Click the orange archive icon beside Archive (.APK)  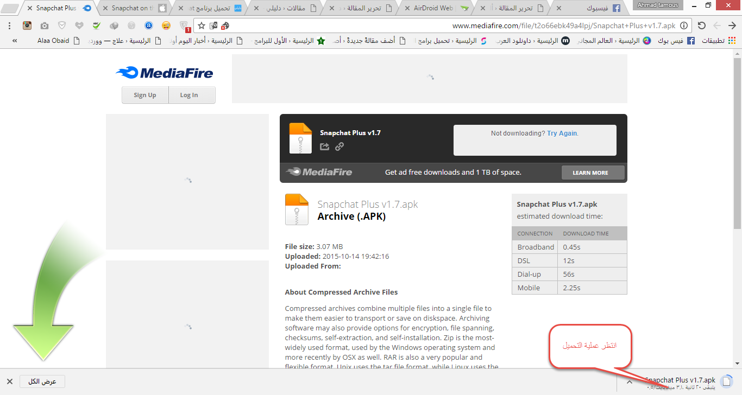coord(297,209)
